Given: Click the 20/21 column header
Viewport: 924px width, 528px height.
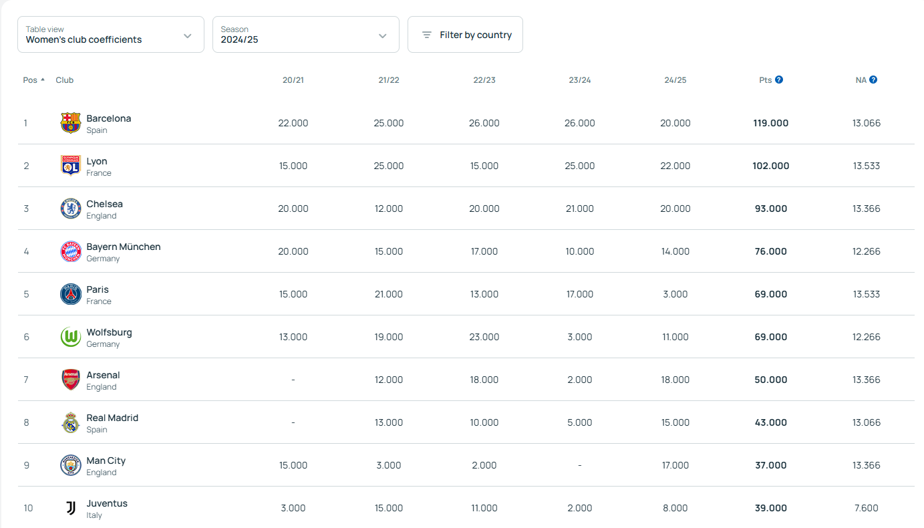Looking at the screenshot, I should click(293, 80).
